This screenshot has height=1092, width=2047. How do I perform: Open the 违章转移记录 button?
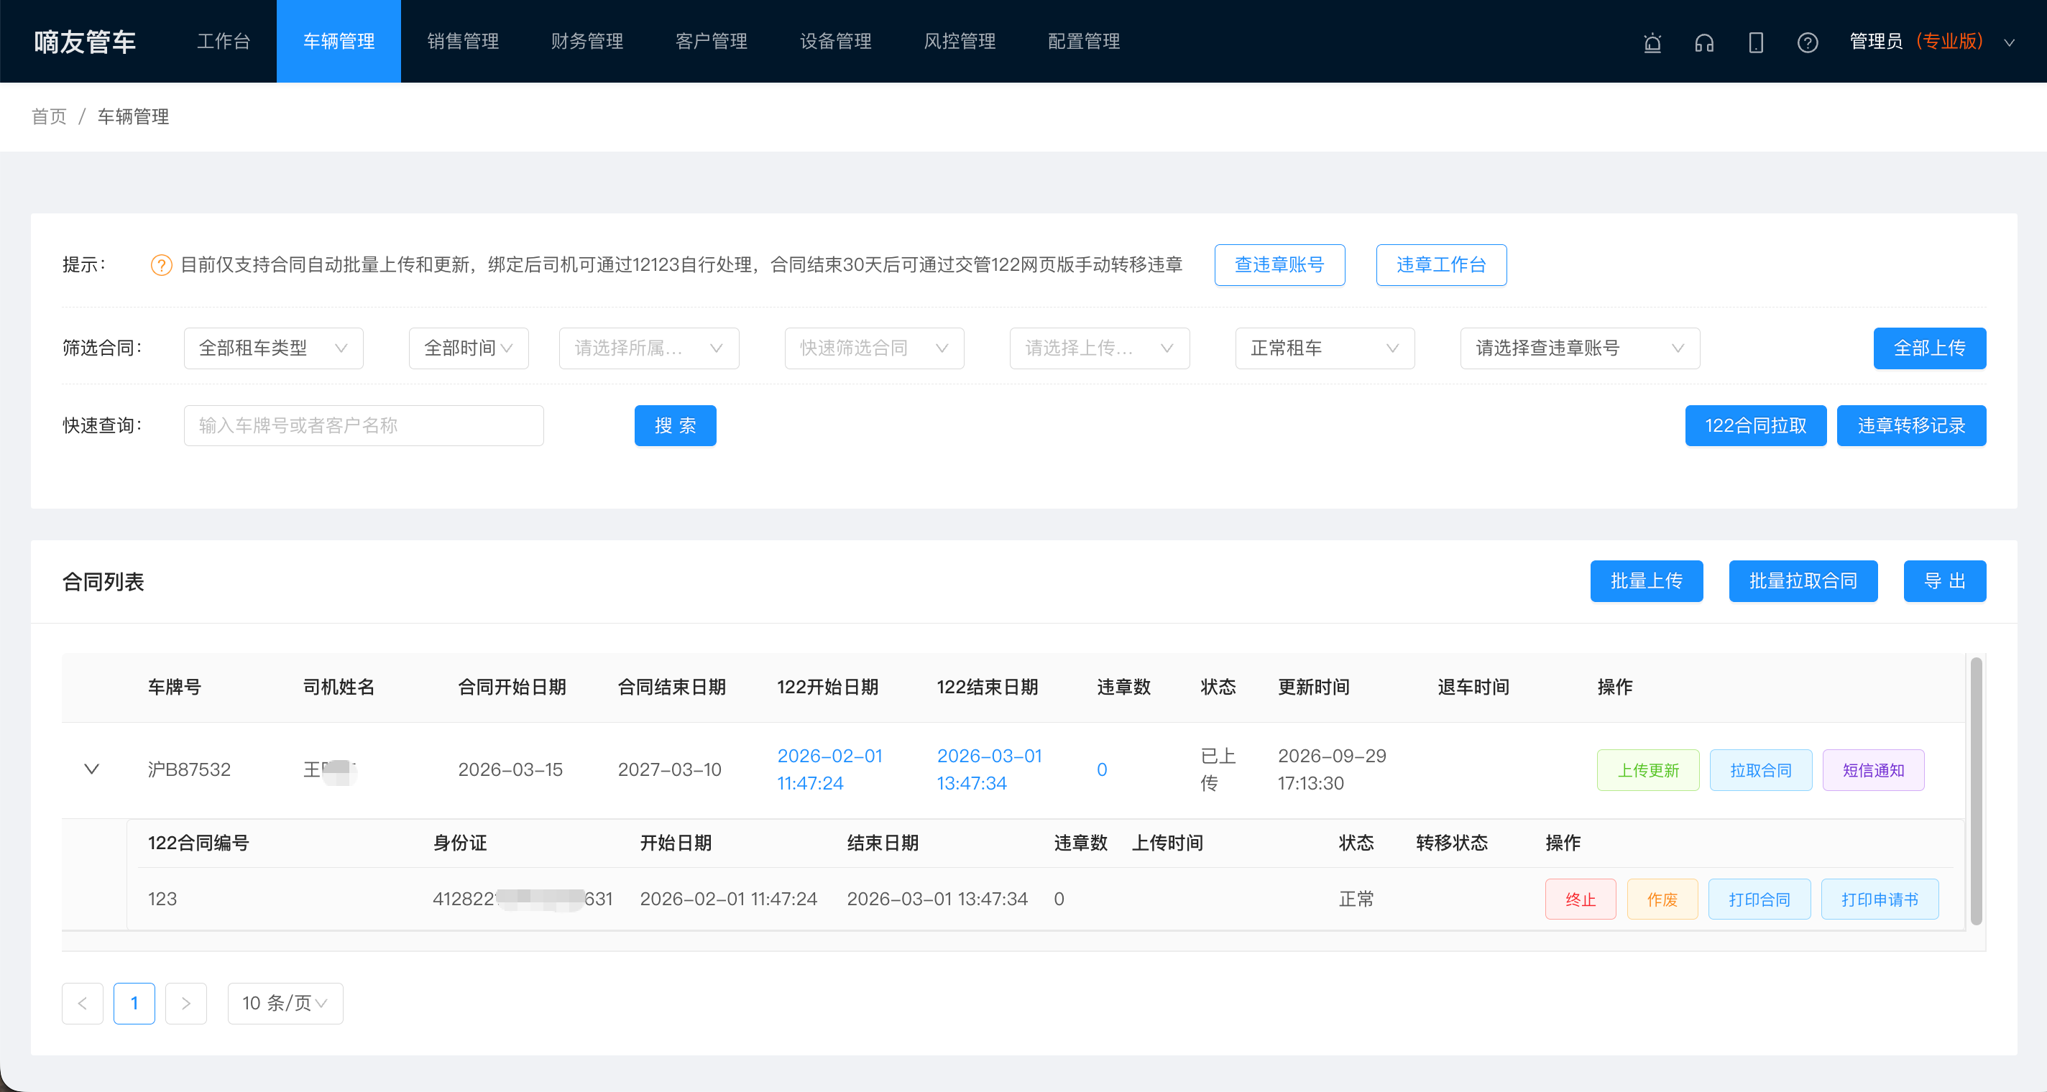[1911, 425]
